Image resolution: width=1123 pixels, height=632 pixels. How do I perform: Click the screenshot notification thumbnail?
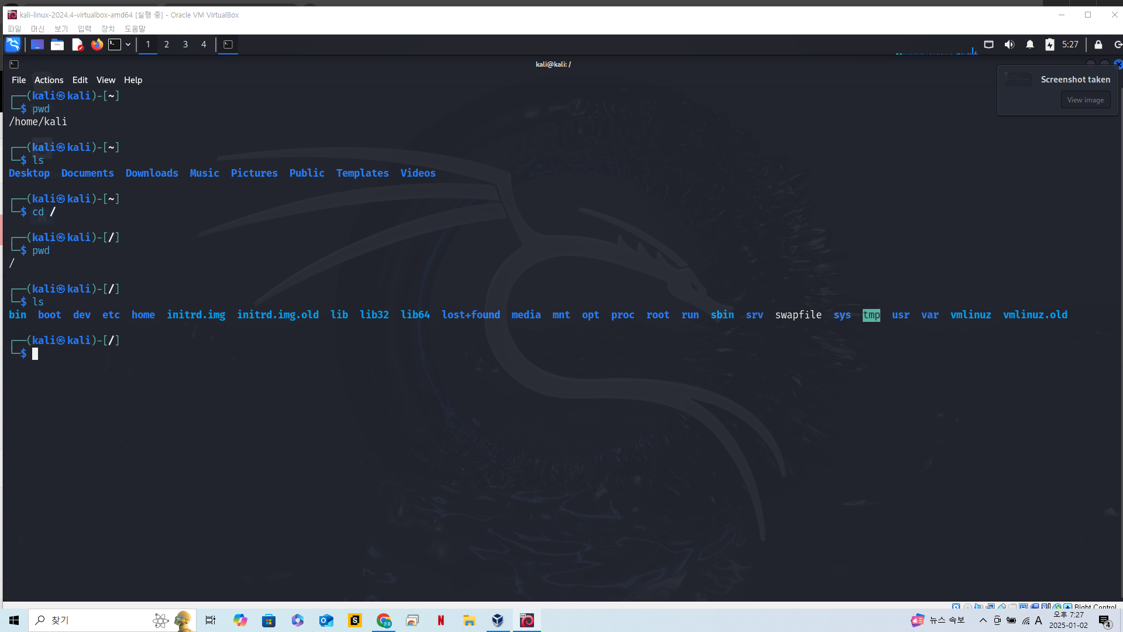click(1019, 80)
